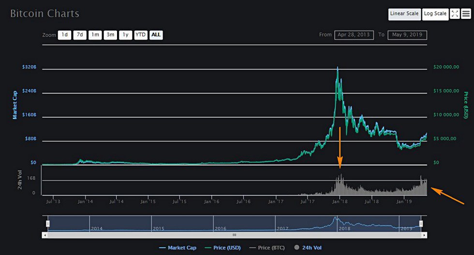Switch chart to Linear Scale
The width and height of the screenshot is (474, 255).
(x=404, y=14)
